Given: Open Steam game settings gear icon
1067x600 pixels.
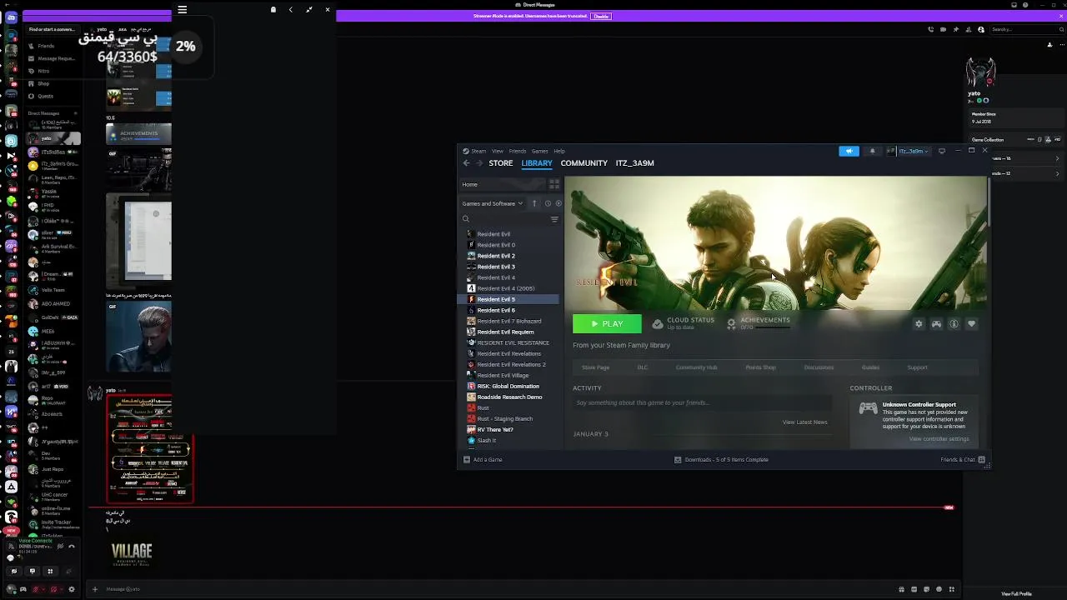Looking at the screenshot, I should [919, 324].
